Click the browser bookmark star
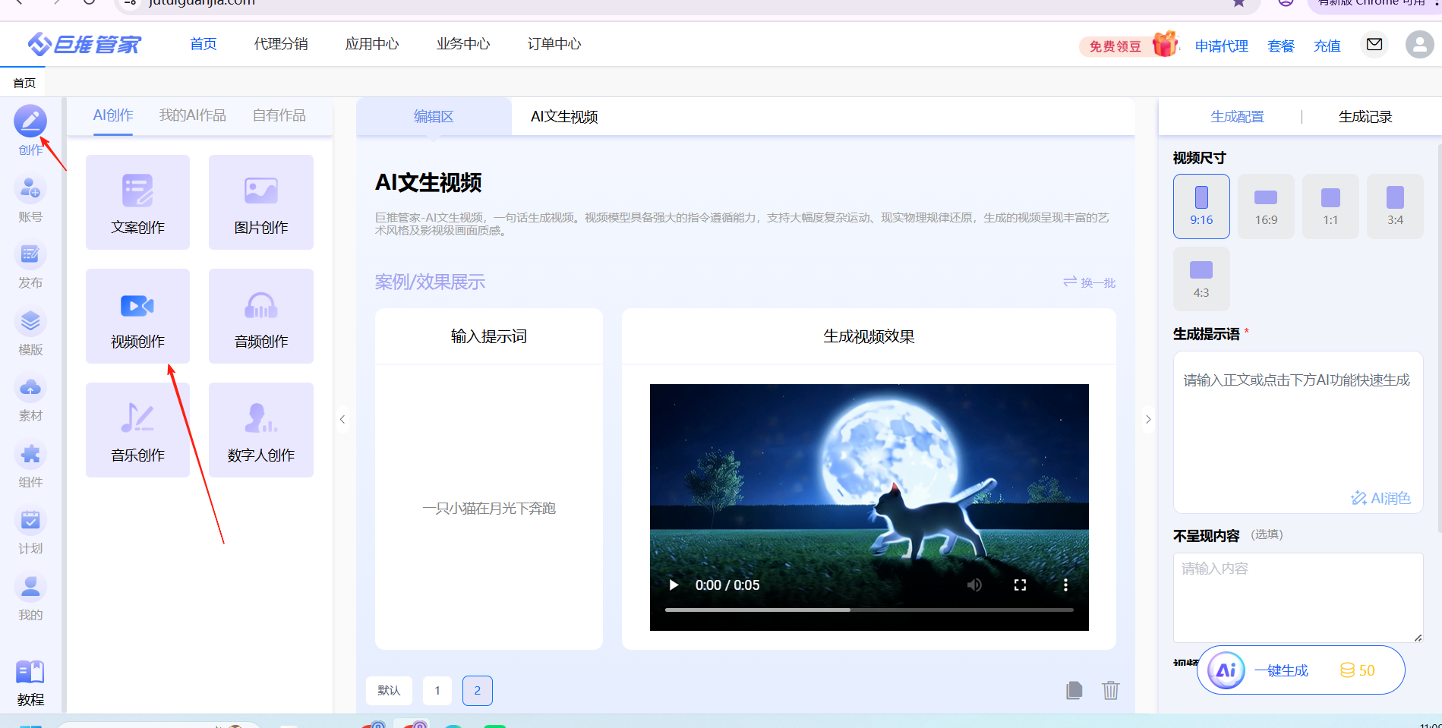Image resolution: width=1442 pixels, height=728 pixels. [x=1238, y=3]
